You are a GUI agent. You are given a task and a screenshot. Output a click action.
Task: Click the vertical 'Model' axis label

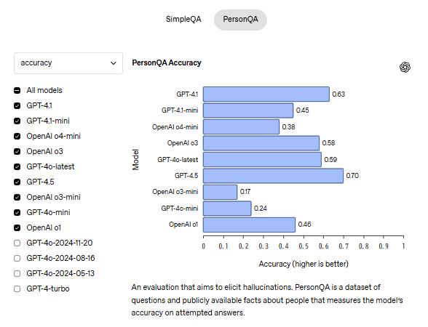(x=135, y=160)
